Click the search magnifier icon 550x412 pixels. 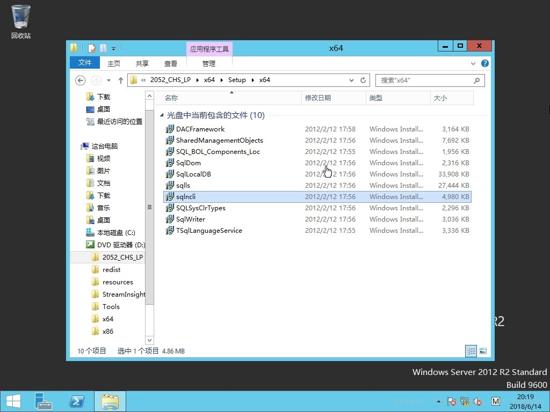pos(476,80)
